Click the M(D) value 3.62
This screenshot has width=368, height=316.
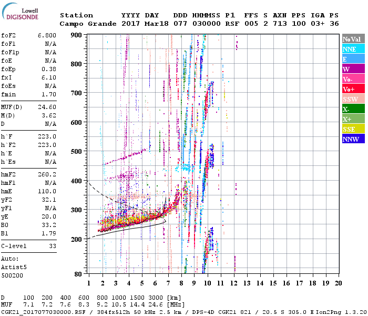coord(49,116)
